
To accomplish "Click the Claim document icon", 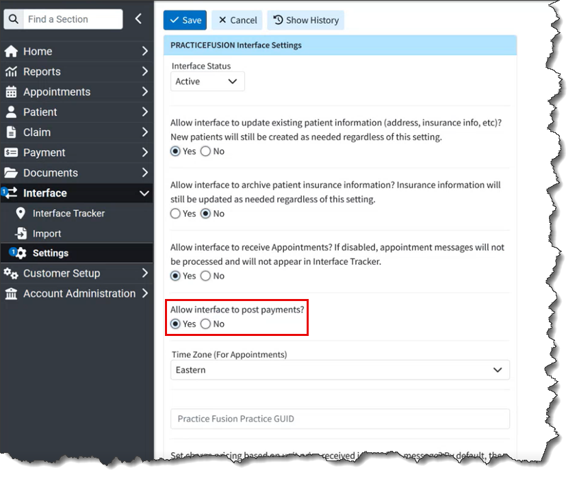I will coord(11,132).
